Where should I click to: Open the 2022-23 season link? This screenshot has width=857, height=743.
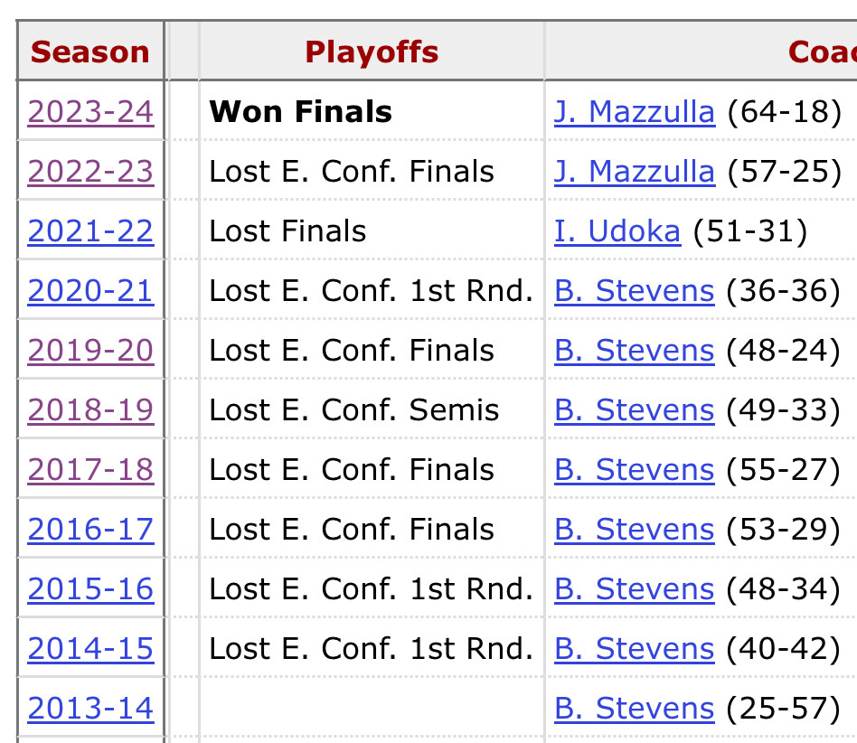pos(90,172)
